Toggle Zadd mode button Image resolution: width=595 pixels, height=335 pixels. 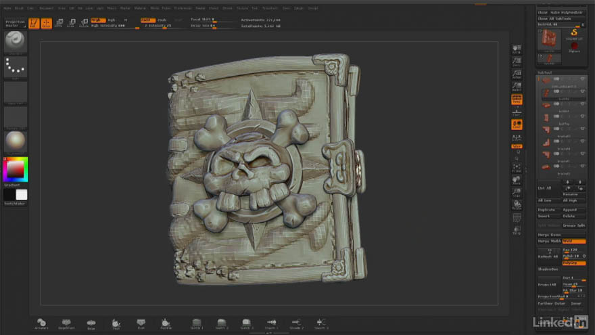147,20
